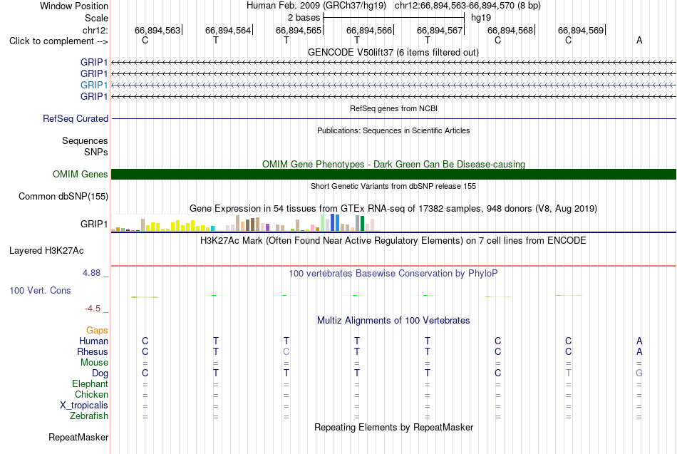Click the RepeatMasker track label
The height and width of the screenshot is (454, 677).
point(78,438)
